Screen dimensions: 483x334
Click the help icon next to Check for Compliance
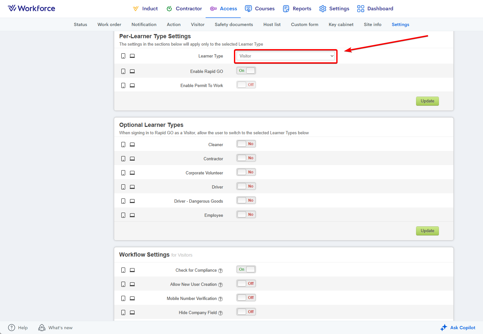[x=220, y=271]
